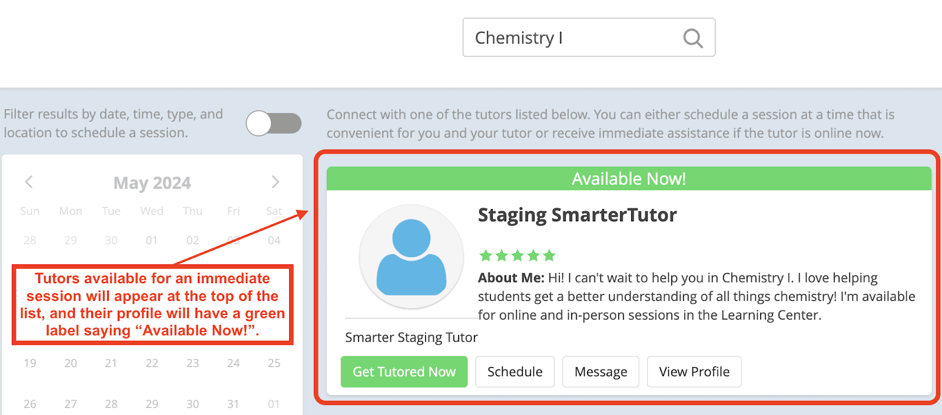Click the search magnifier icon
The image size is (942, 415).
(x=692, y=38)
